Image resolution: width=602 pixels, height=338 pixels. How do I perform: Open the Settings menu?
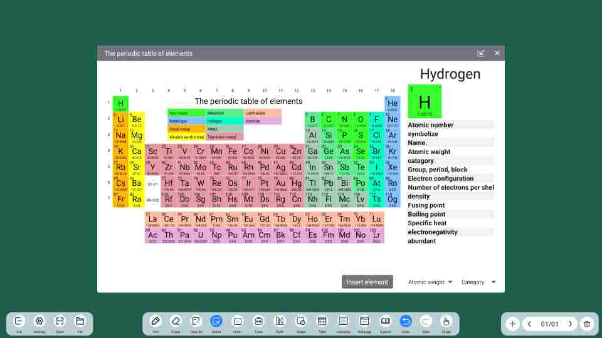[39, 321]
